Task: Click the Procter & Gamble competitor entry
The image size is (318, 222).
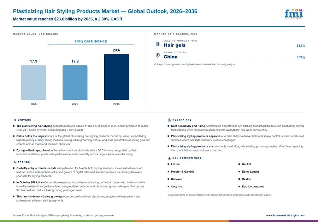Action: pyautogui.click(x=183, y=172)
